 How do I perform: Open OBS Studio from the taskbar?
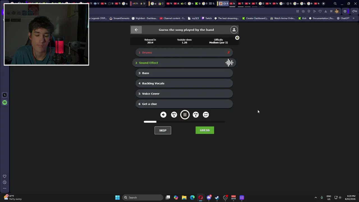click(x=225, y=198)
